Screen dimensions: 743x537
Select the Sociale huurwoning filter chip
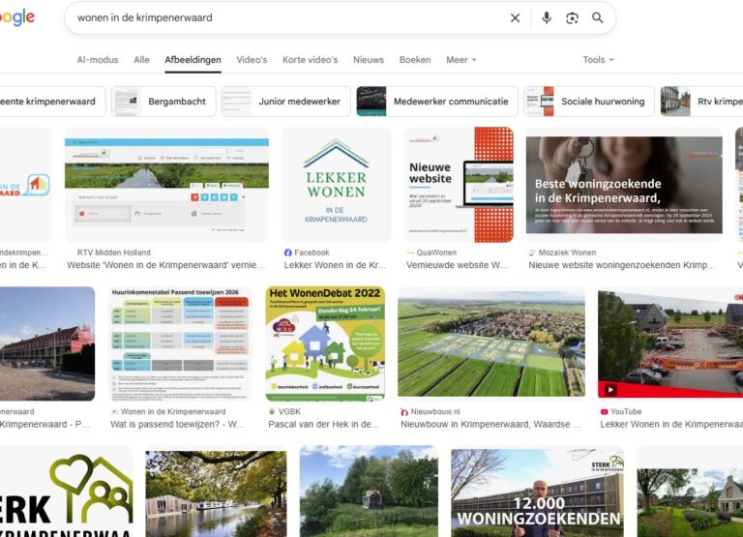(x=586, y=101)
